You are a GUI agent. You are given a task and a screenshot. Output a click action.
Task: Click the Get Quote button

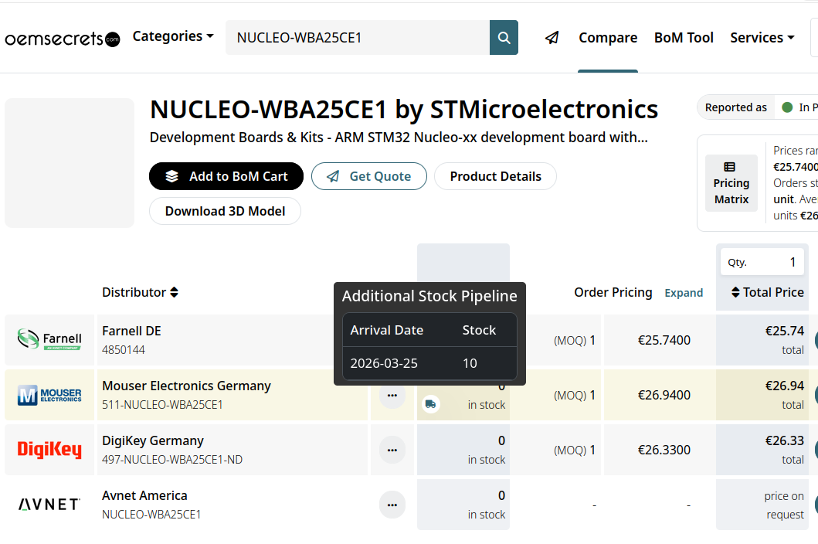tap(369, 176)
